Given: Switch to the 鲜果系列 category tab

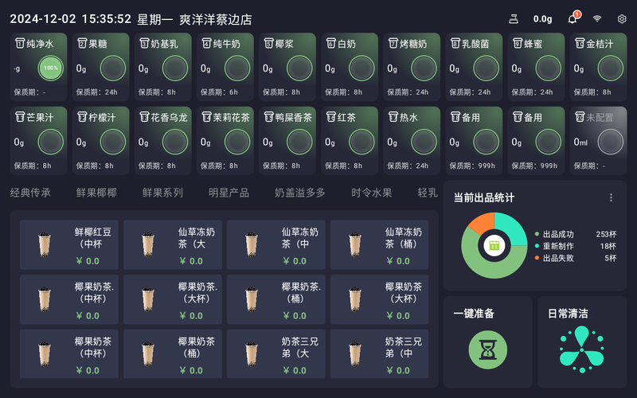Looking at the screenshot, I should tap(162, 193).
